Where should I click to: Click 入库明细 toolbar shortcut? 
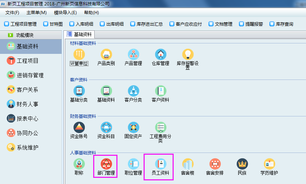point(81,24)
